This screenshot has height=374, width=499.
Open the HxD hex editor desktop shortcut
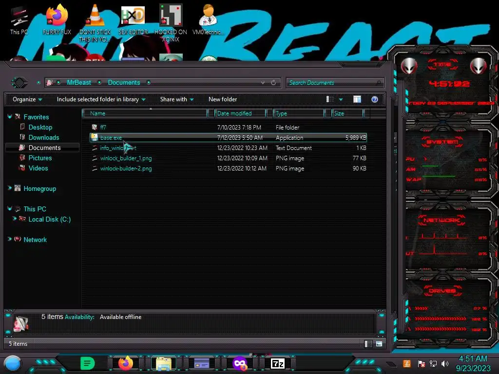(133, 19)
